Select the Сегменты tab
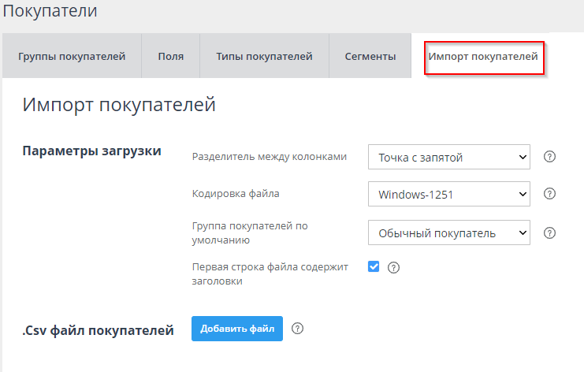Viewport: 584px width, 372px height. 370,56
